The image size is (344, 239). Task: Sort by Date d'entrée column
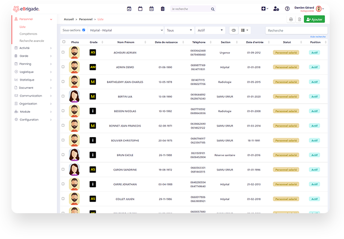click(x=255, y=42)
